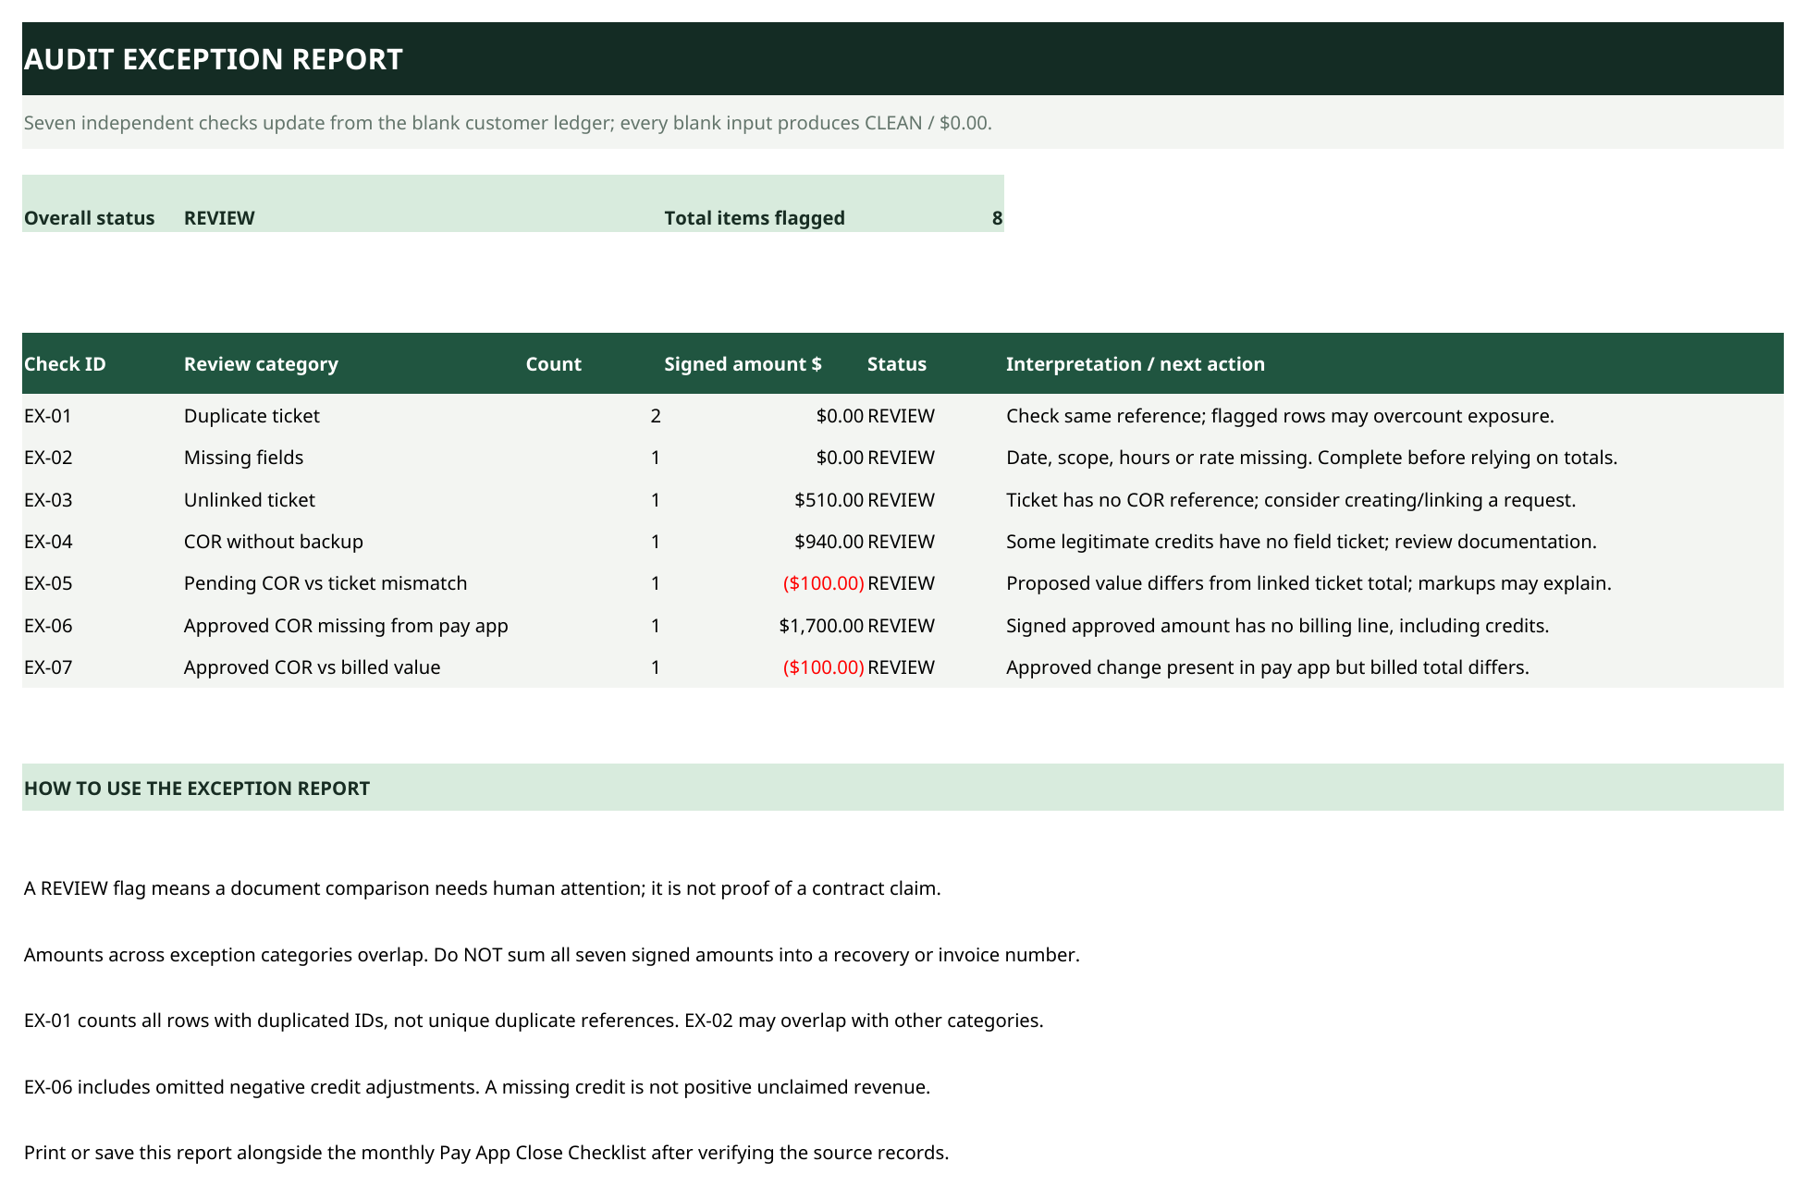Click the 'COR without backup' category cell
Viewport: 1806px width, 1186px height.
(x=274, y=542)
